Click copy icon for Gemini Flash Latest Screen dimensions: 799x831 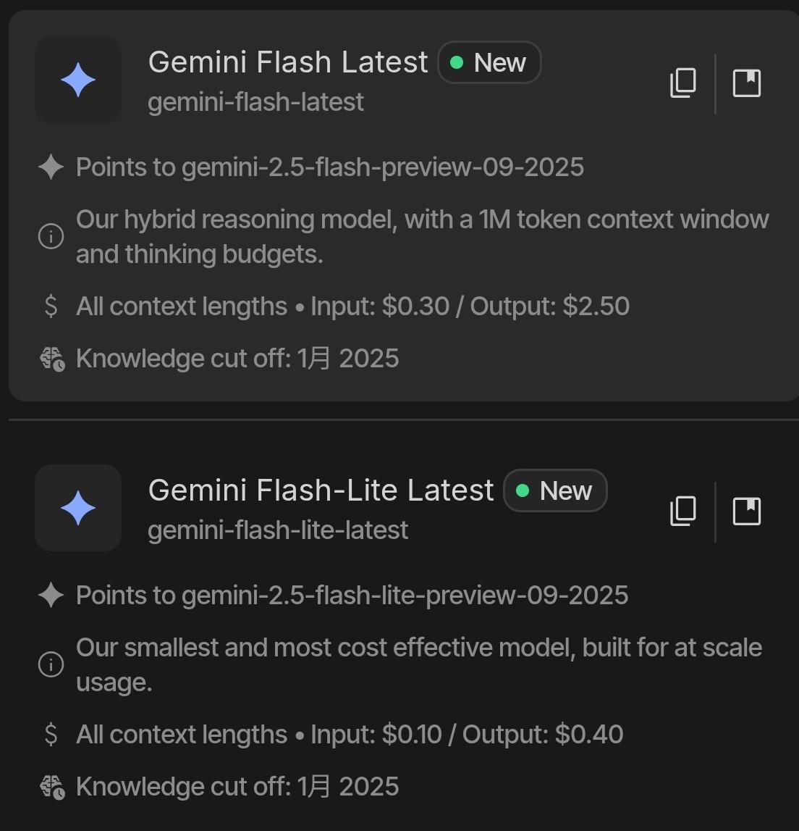tap(682, 83)
